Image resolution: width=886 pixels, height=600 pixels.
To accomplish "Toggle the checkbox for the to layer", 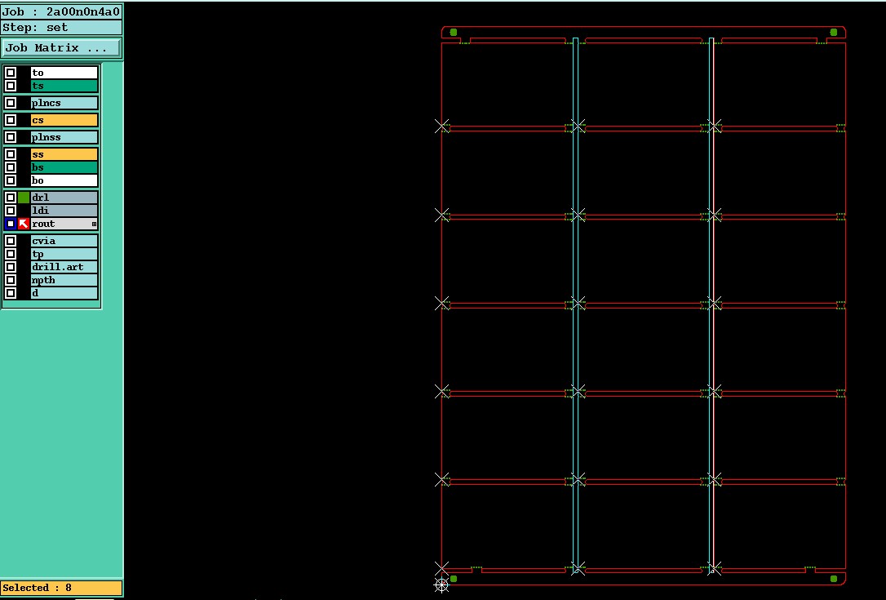I will 11,73.
